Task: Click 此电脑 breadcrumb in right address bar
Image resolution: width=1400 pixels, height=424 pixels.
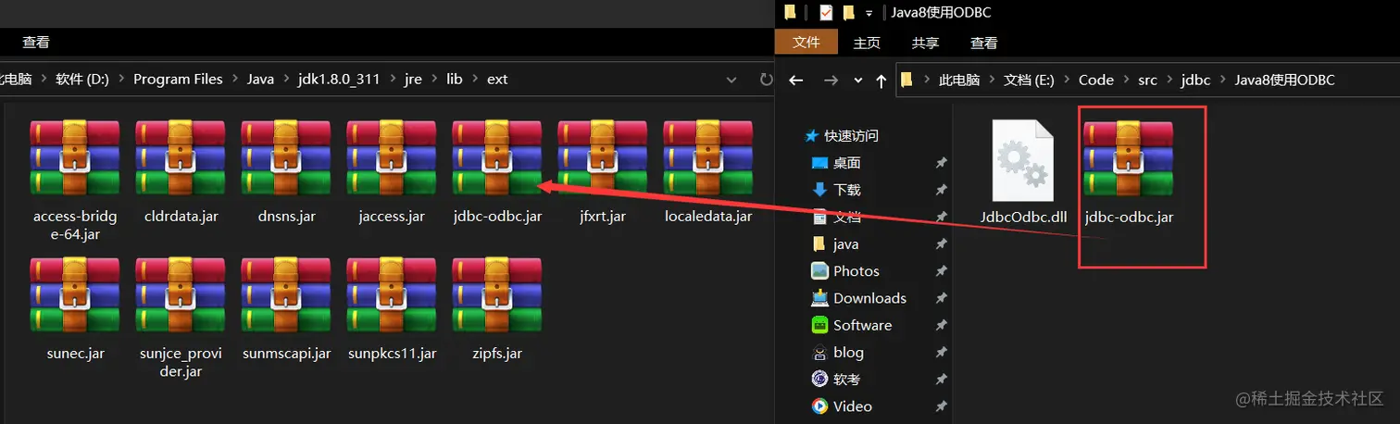Action: 959,81
